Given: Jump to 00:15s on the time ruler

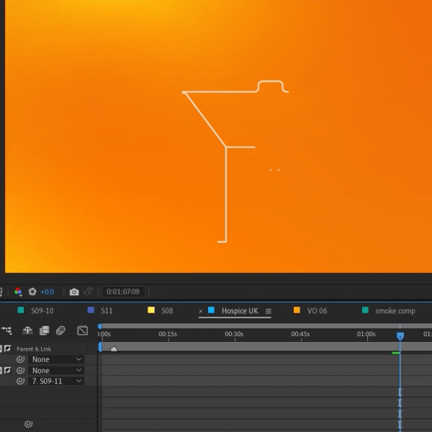Looking at the screenshot, I should pyautogui.click(x=168, y=334).
